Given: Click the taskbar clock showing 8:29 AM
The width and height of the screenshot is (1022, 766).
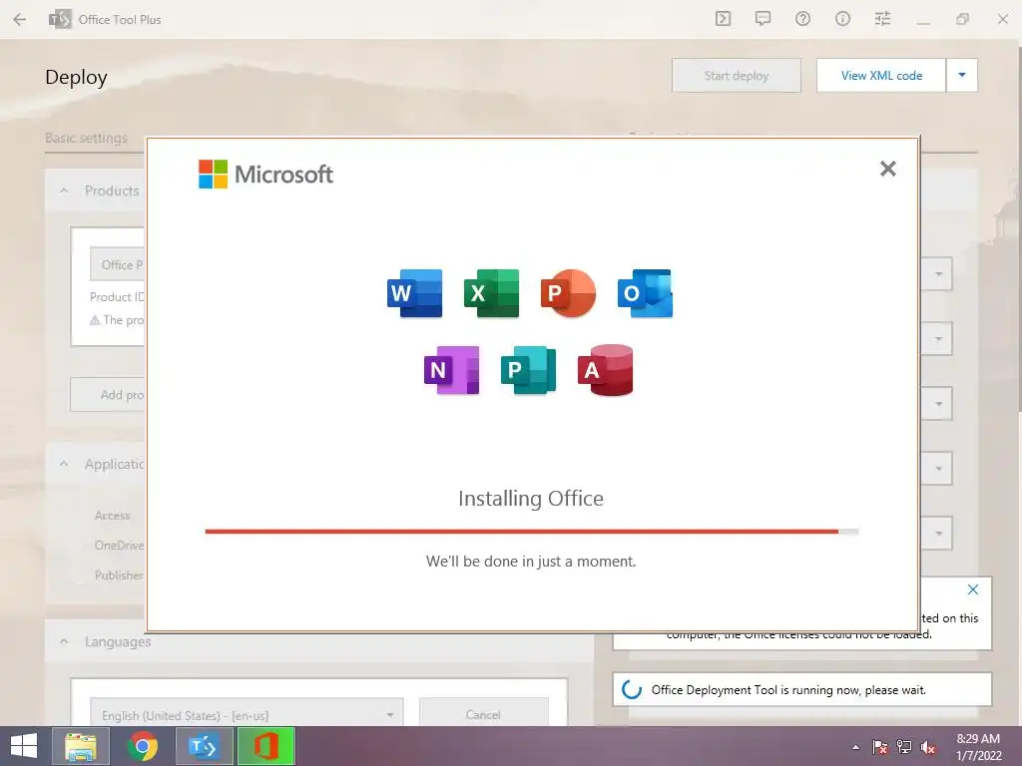Looking at the screenshot, I should point(978,747).
